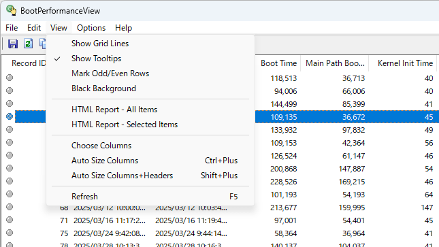Choose Auto Size Columns
This screenshot has width=439, height=247.
(x=150, y=161)
